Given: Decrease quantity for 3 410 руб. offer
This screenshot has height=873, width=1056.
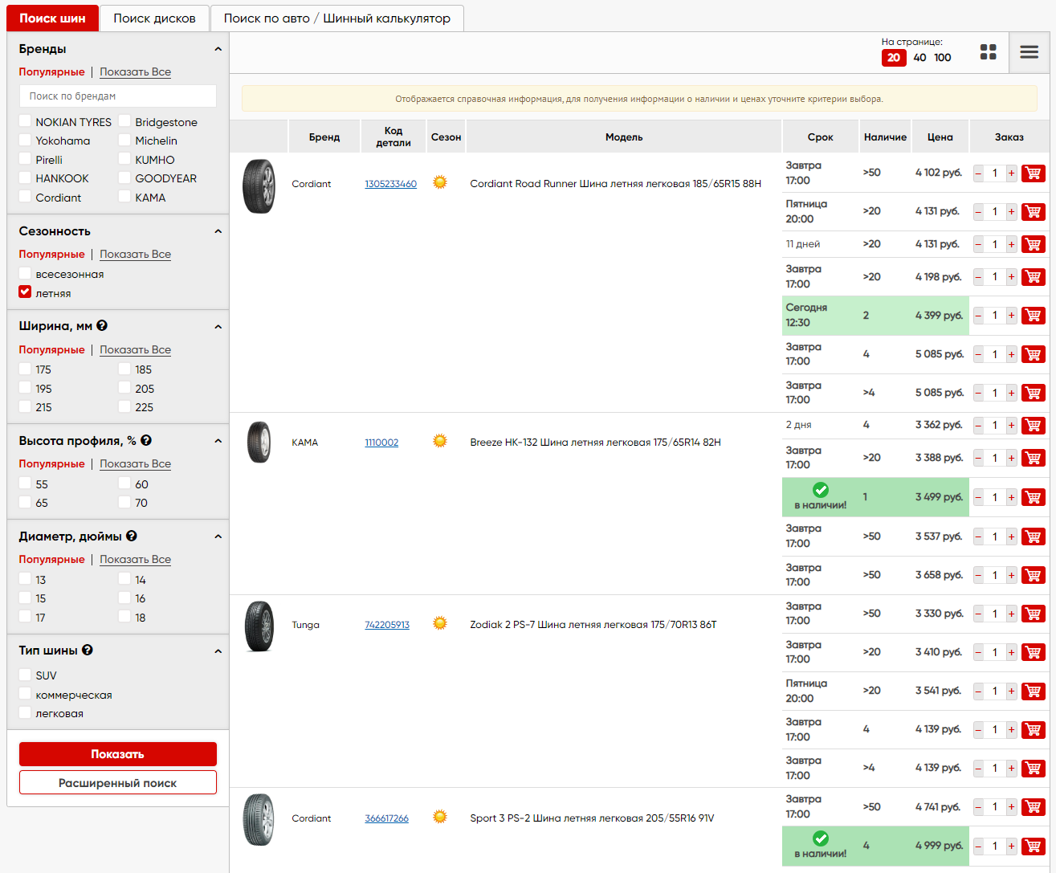Looking at the screenshot, I should [x=978, y=652].
